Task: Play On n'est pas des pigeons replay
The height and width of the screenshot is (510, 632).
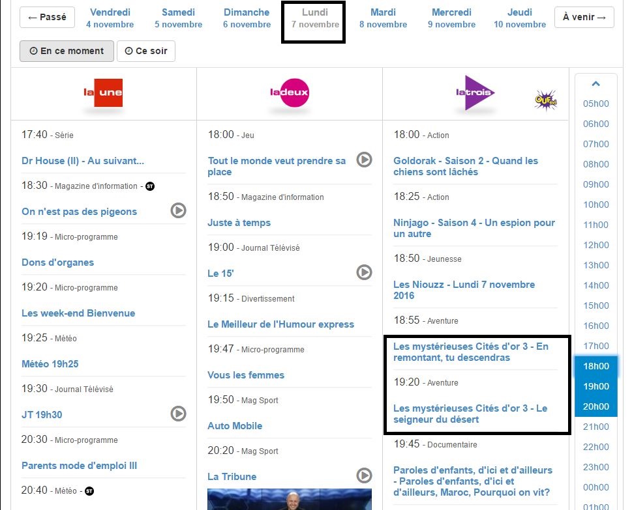Action: click(178, 210)
